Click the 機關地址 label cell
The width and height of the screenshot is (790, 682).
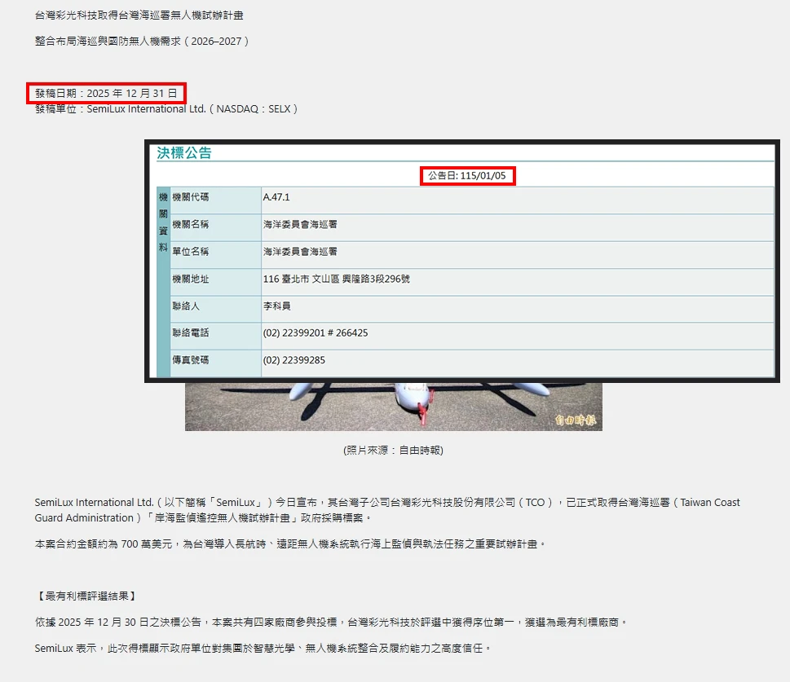[x=215, y=282]
